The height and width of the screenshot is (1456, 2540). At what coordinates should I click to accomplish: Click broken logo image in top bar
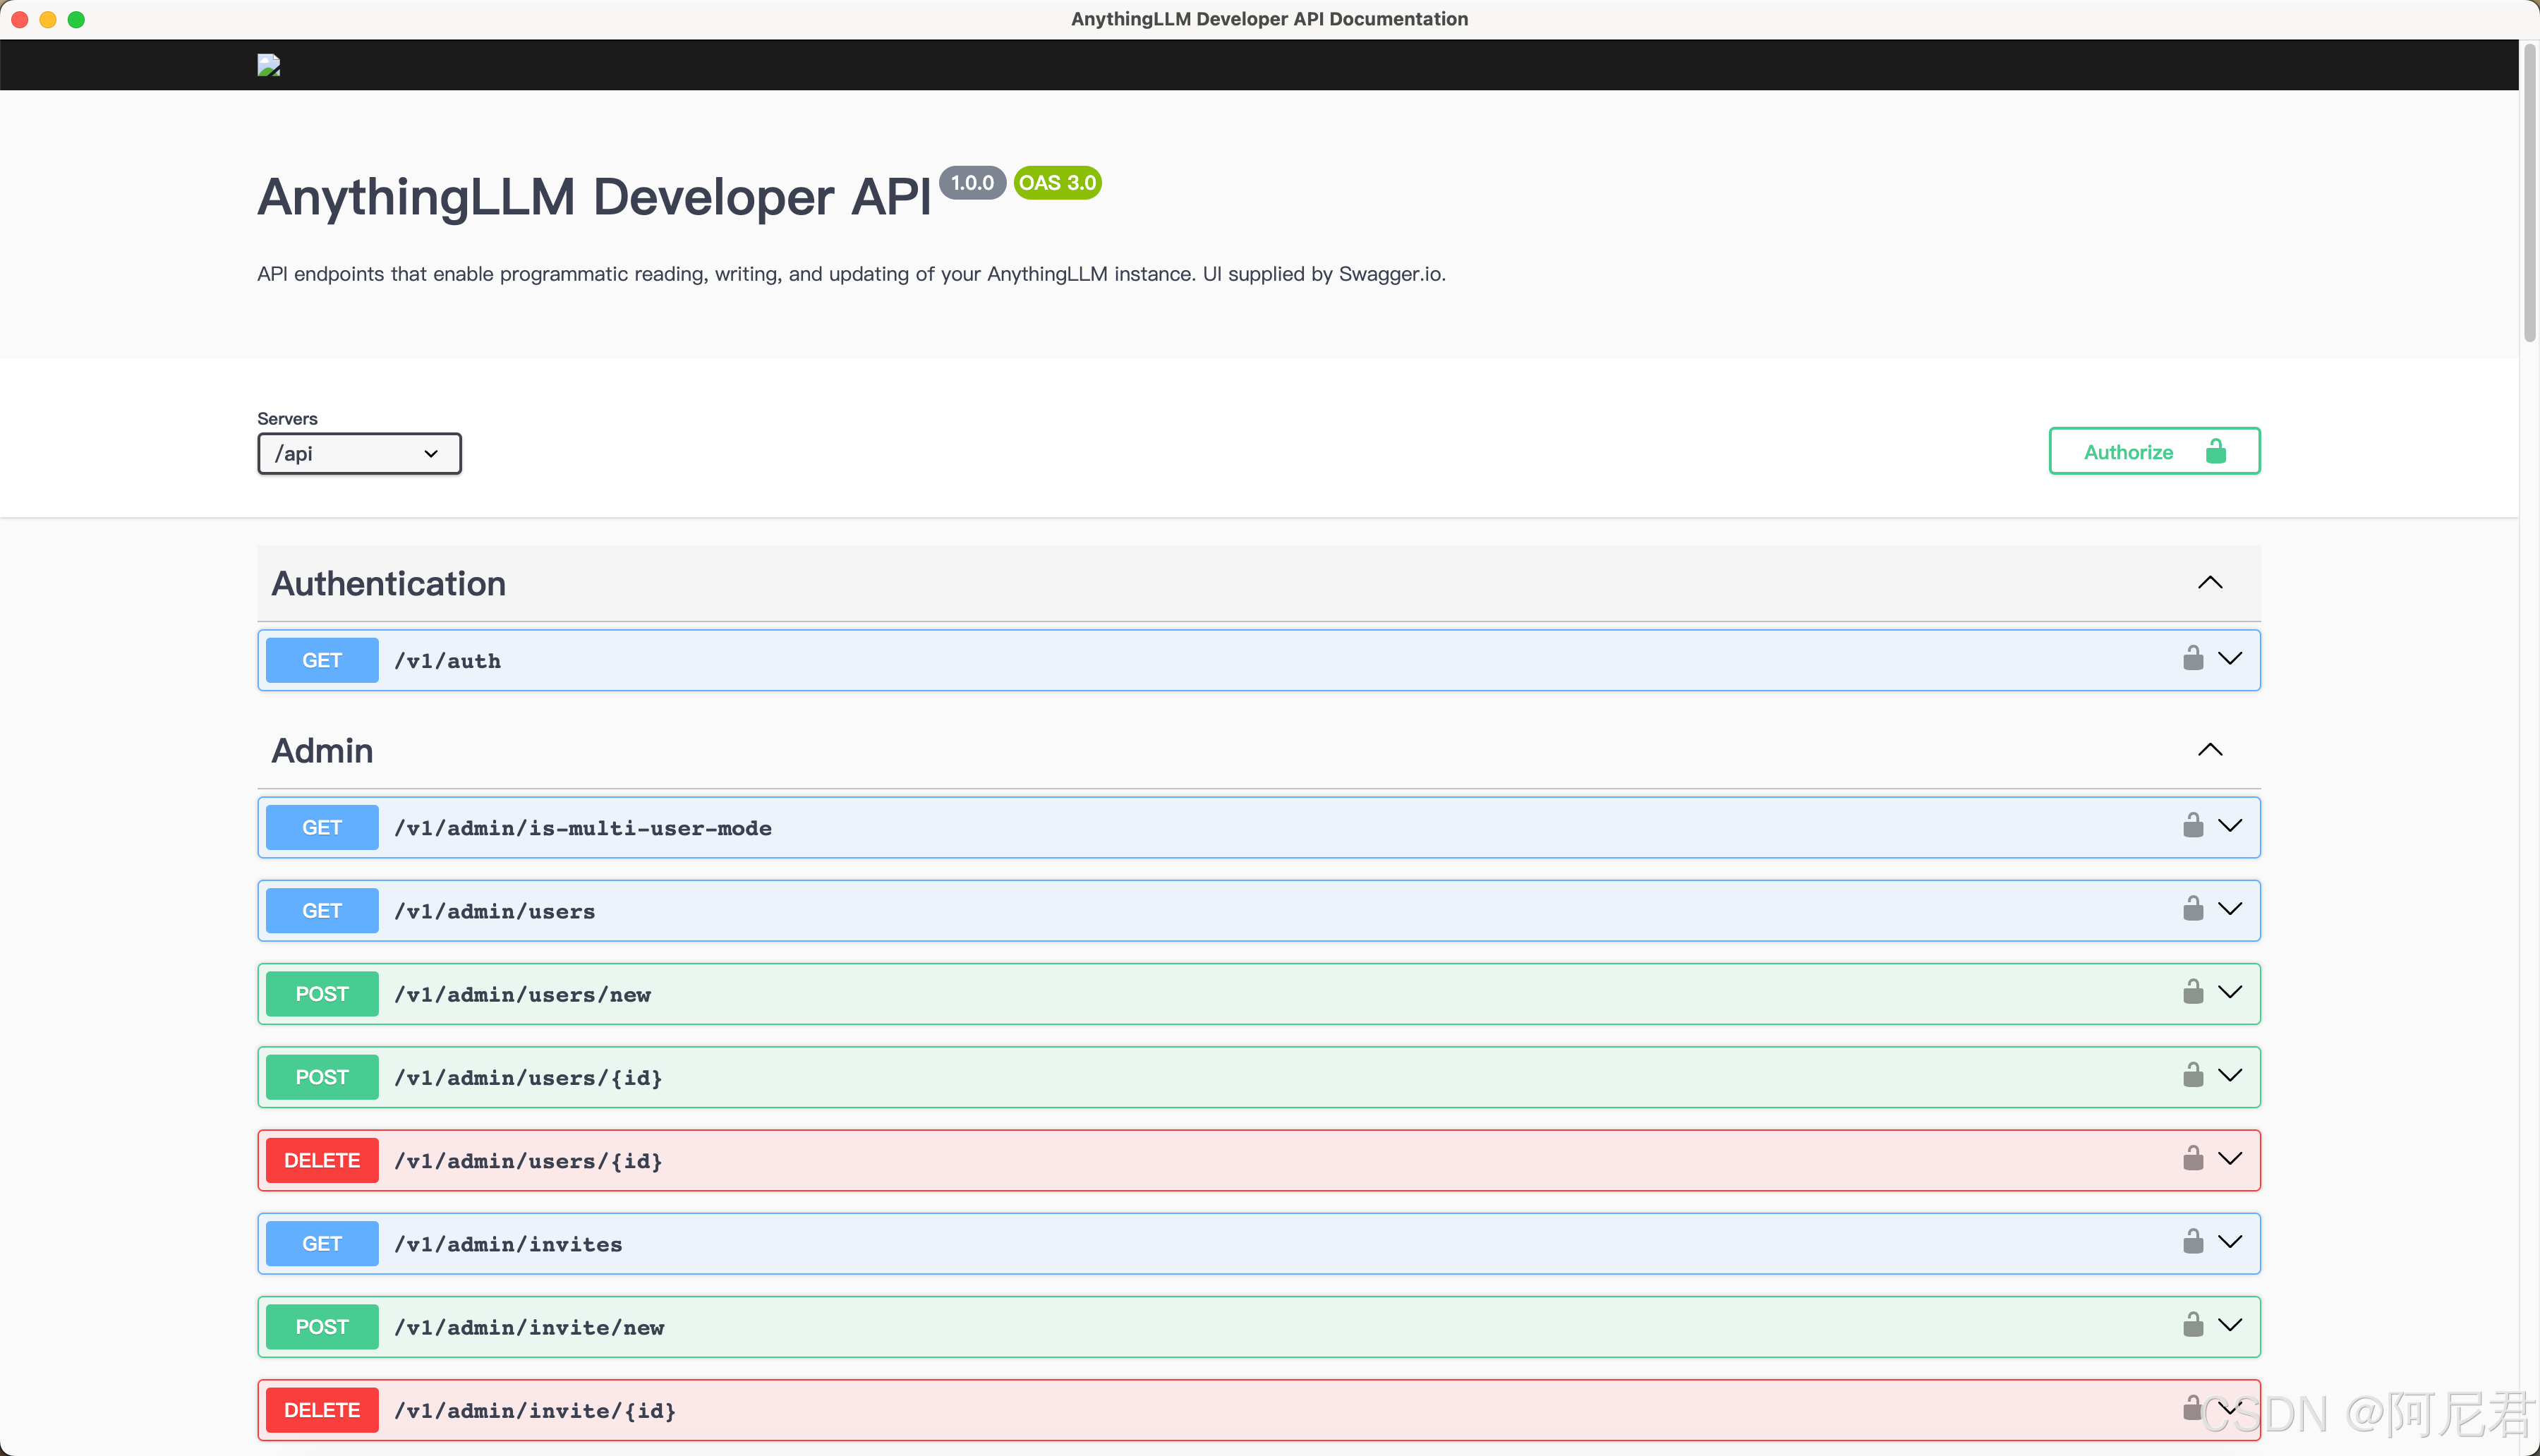(x=268, y=65)
